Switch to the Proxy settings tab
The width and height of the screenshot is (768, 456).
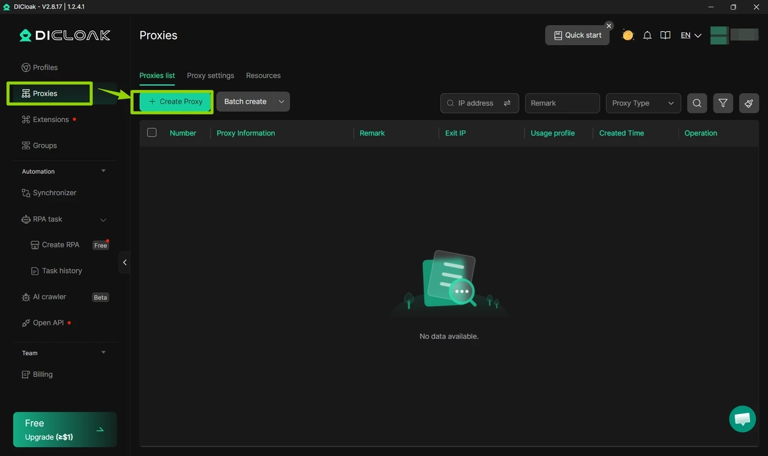tap(210, 75)
